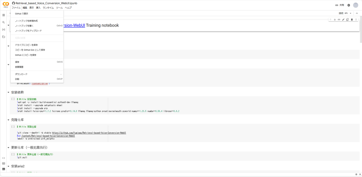This screenshot has width=362, height=177.
Task: Open more cell actions three-dot menu
Action: point(356,19)
